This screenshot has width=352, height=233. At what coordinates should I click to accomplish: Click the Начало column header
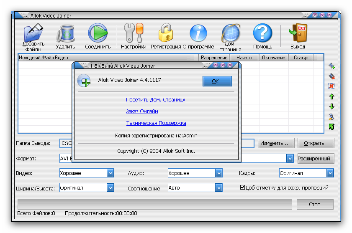[244, 58]
